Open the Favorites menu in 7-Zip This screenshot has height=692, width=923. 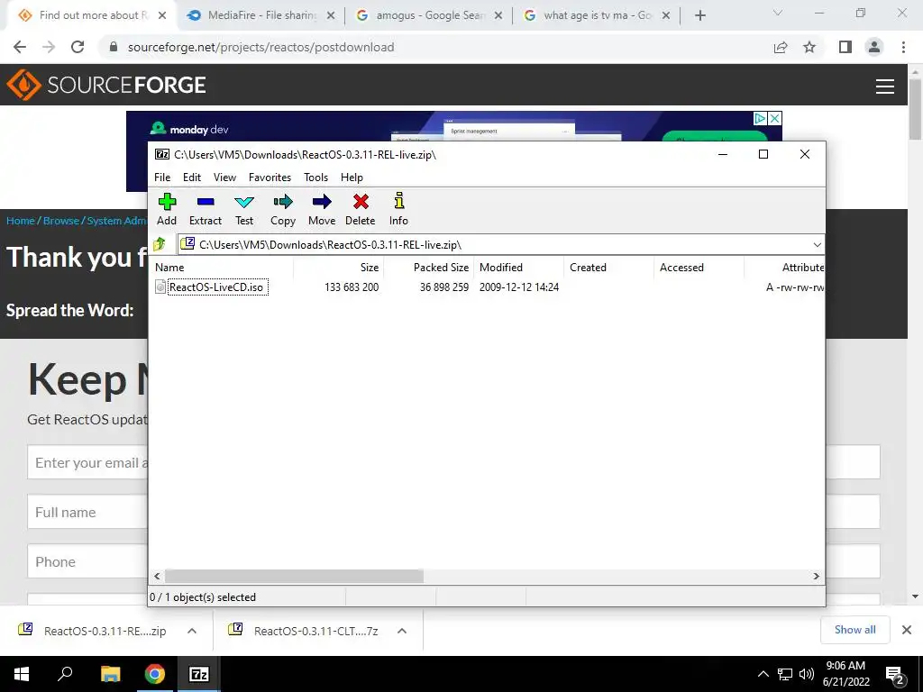270,178
